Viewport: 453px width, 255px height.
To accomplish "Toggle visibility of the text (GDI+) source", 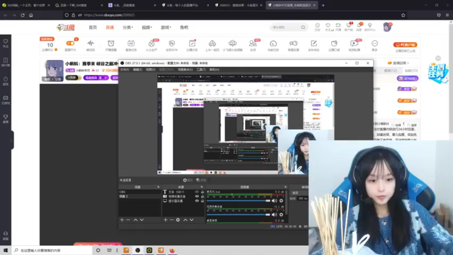I will (x=196, y=192).
